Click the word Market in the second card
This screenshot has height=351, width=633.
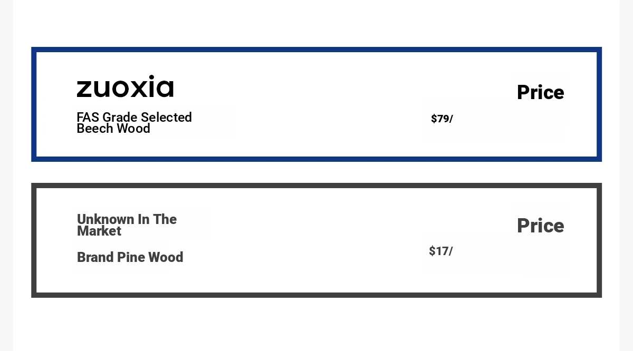[x=99, y=231]
